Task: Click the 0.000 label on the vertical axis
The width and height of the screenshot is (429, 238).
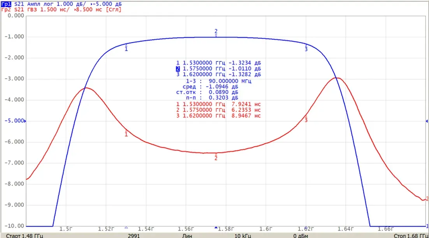Action: 16,16
